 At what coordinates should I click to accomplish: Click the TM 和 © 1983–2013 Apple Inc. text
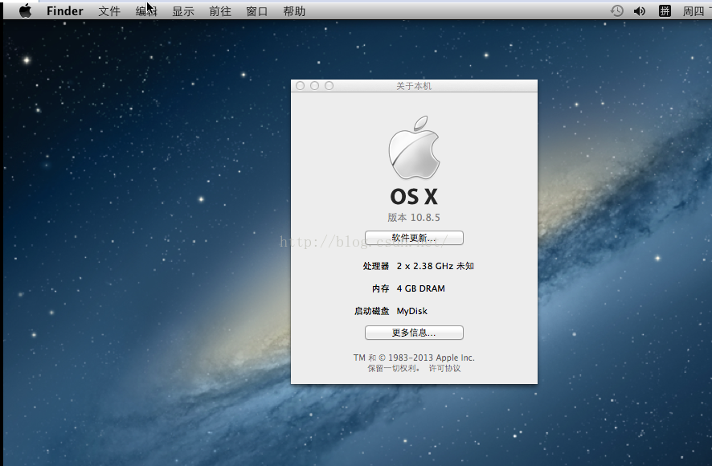point(414,358)
